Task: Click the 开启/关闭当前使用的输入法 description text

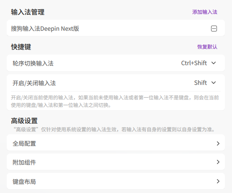Action: pyautogui.click(x=115, y=101)
